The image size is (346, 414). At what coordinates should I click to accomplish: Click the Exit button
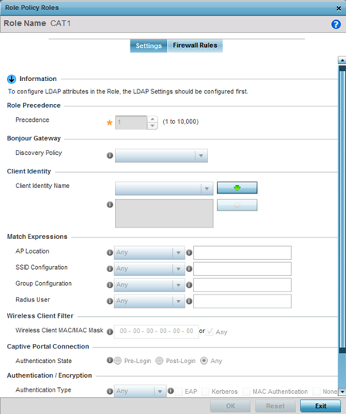(x=321, y=406)
